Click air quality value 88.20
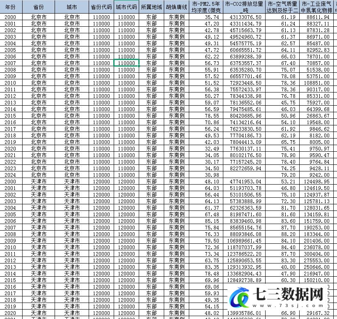337x319 pixels. click(282, 234)
